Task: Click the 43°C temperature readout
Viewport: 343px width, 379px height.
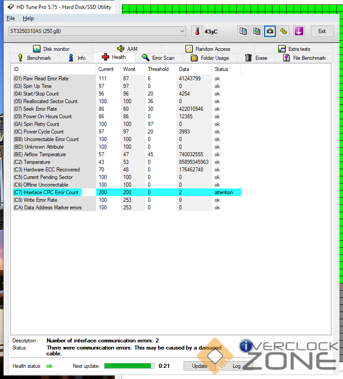Action: click(211, 32)
